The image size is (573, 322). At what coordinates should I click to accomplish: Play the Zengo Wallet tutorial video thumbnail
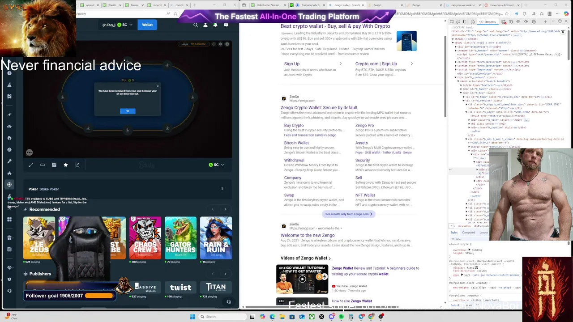[302, 280]
